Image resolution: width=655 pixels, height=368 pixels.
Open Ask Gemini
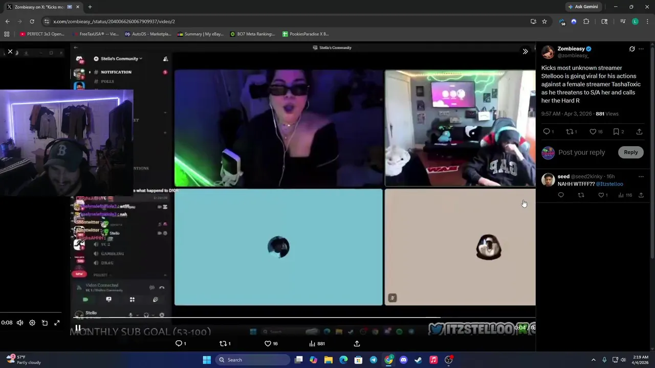coord(582,7)
